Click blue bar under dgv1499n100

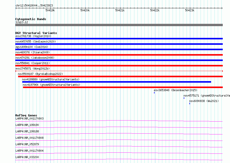[119, 49]
